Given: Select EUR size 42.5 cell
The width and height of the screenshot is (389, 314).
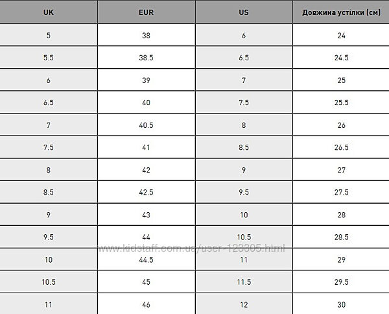Looking at the screenshot, I should click(146, 192).
